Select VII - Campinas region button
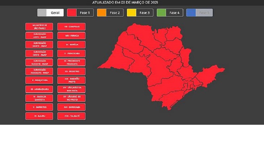264x165 pixels. [71, 27]
